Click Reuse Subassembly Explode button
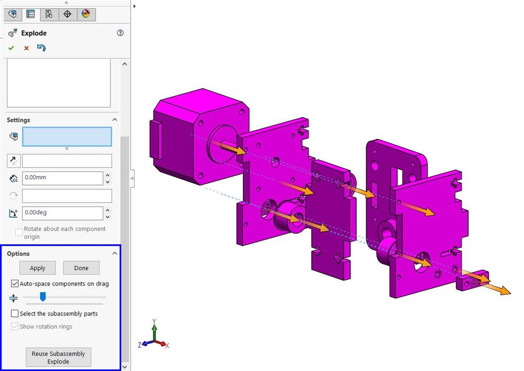Viewport: 524px width, 371px height. (59, 357)
